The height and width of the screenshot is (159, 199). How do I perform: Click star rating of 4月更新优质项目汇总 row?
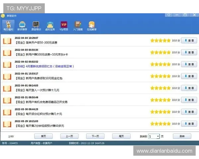coord(161,64)
